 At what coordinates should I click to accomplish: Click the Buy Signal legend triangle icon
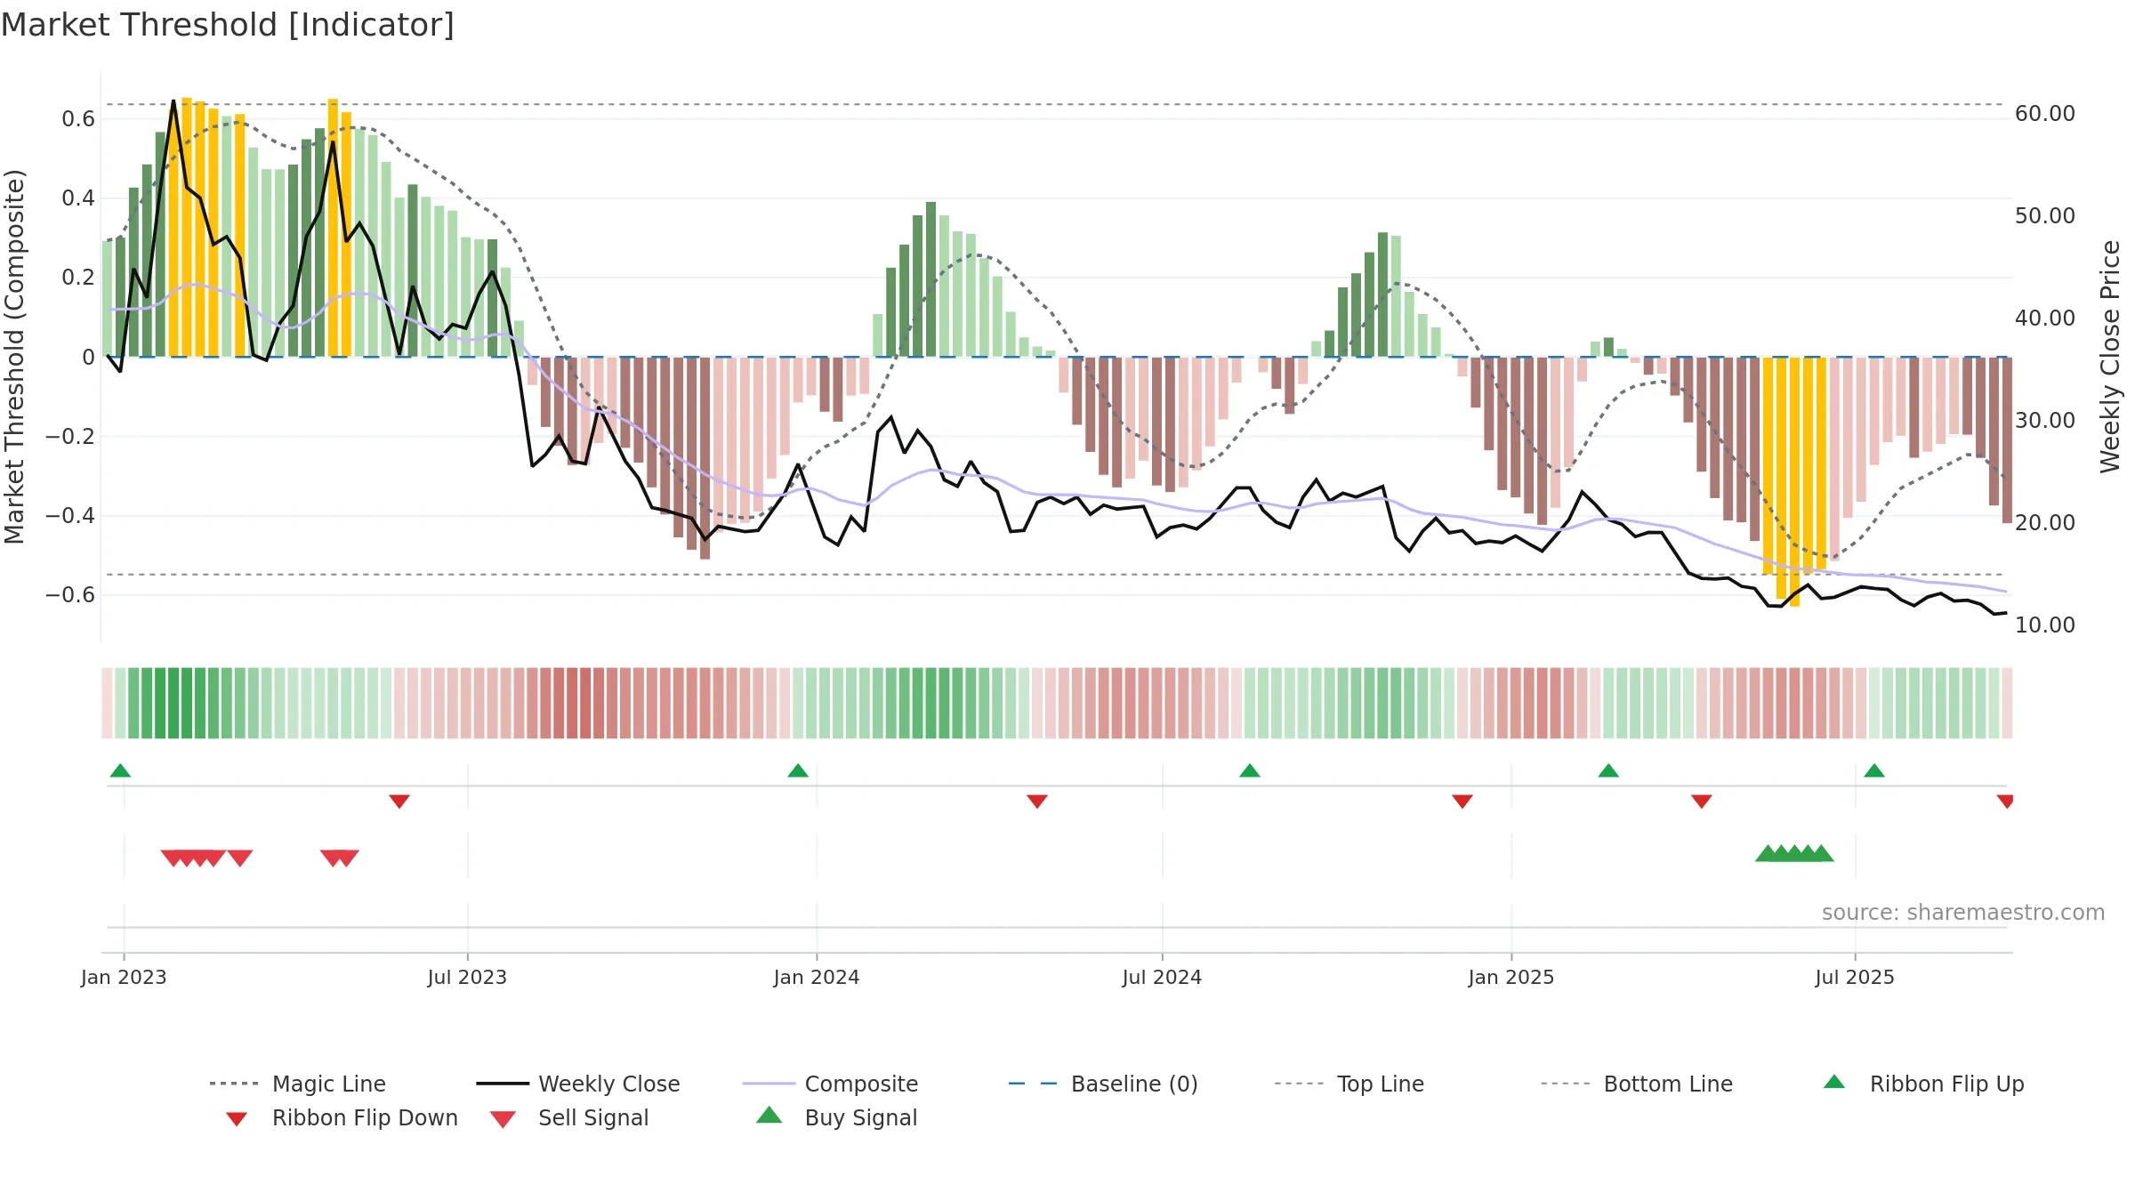click(x=769, y=1115)
